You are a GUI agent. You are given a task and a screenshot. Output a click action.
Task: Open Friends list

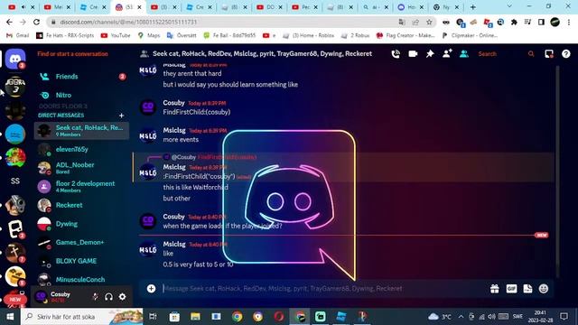tap(82, 76)
